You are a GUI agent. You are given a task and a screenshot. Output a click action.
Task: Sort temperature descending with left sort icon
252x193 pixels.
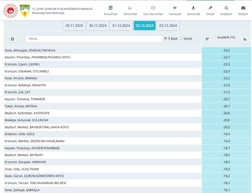pos(207,39)
